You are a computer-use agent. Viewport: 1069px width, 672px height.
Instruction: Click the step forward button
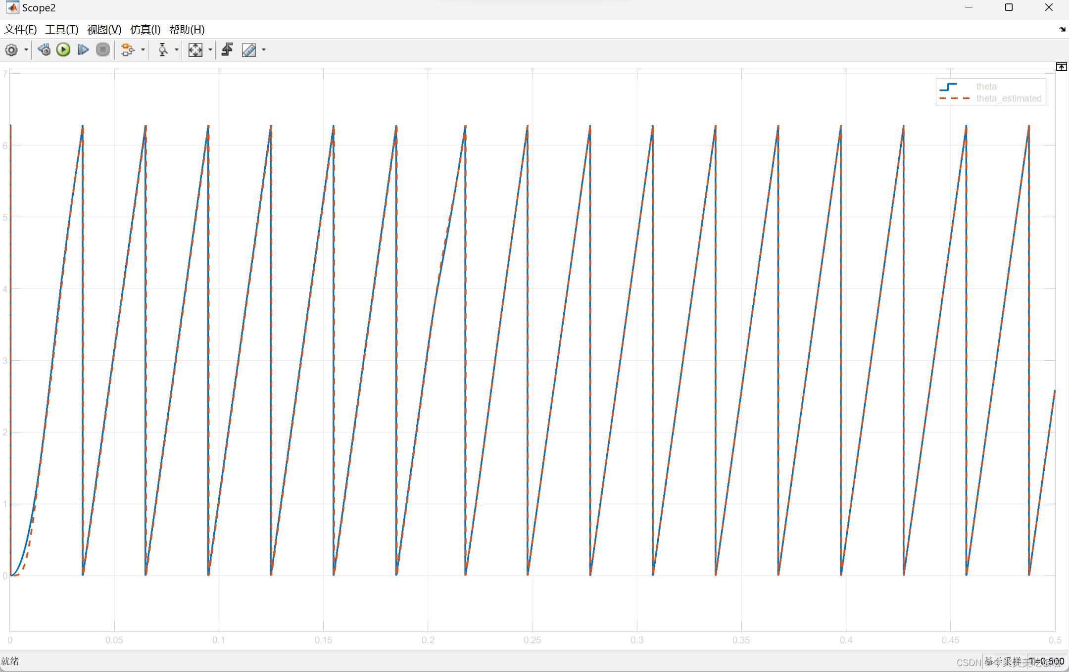click(x=83, y=49)
